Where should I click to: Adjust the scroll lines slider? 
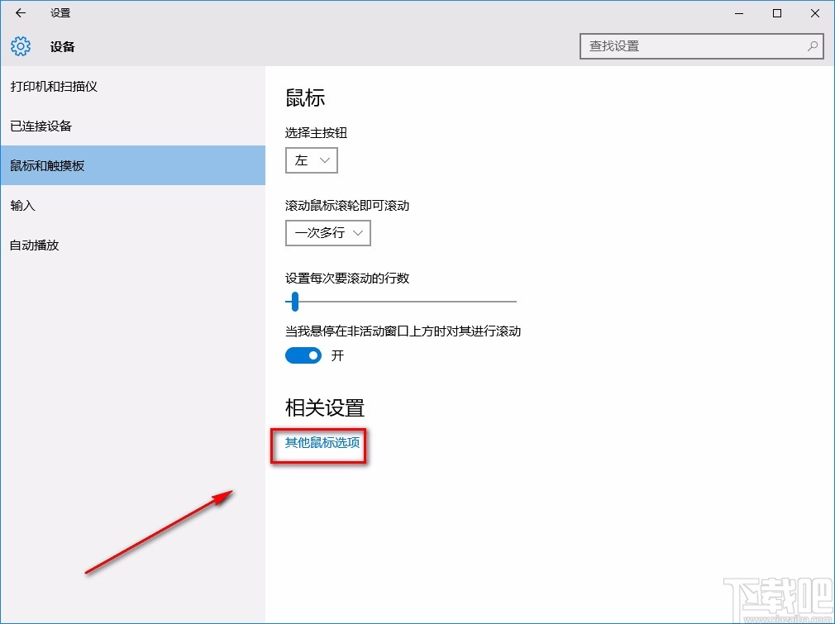click(294, 302)
